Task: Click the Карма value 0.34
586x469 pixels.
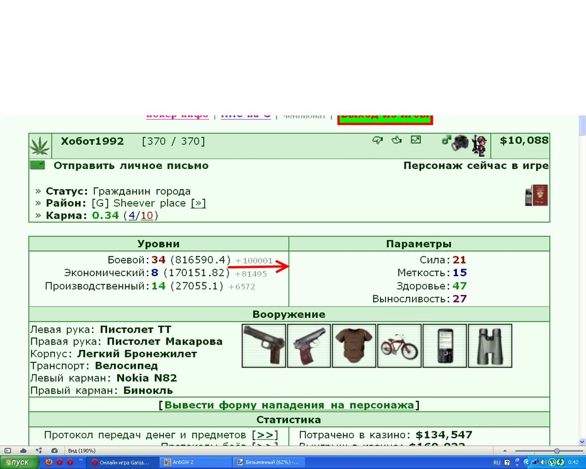Action: [x=105, y=216]
